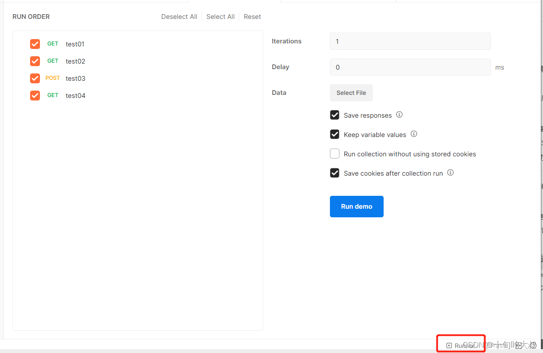Reset the run order
Screen dimensions: 543x353
click(x=252, y=17)
